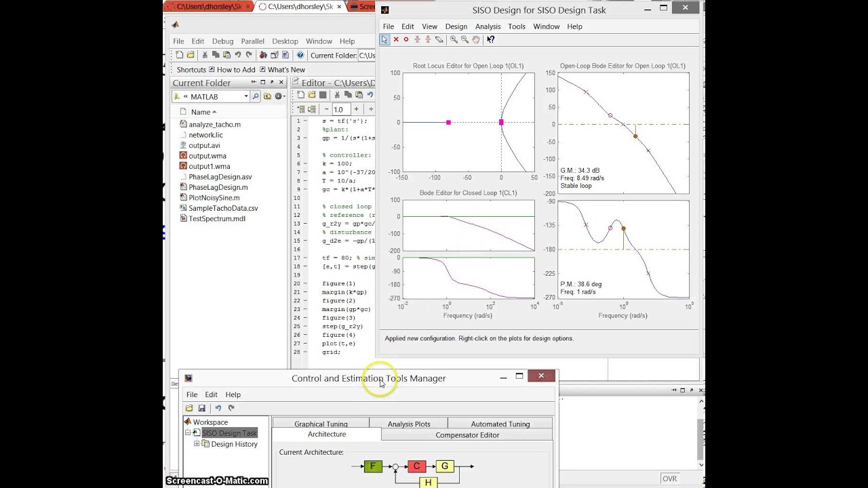Click the Open project icon in Tools Manager

pyautogui.click(x=189, y=408)
